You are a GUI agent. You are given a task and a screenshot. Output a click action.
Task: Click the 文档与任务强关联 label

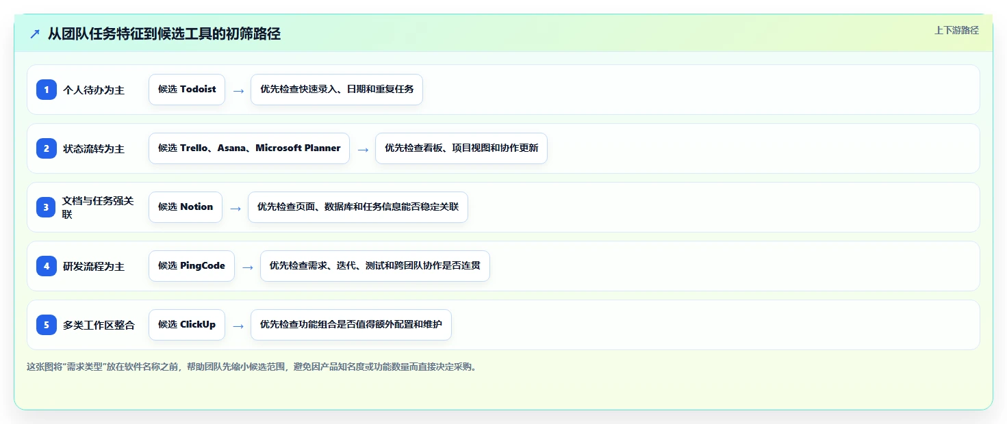(x=98, y=207)
